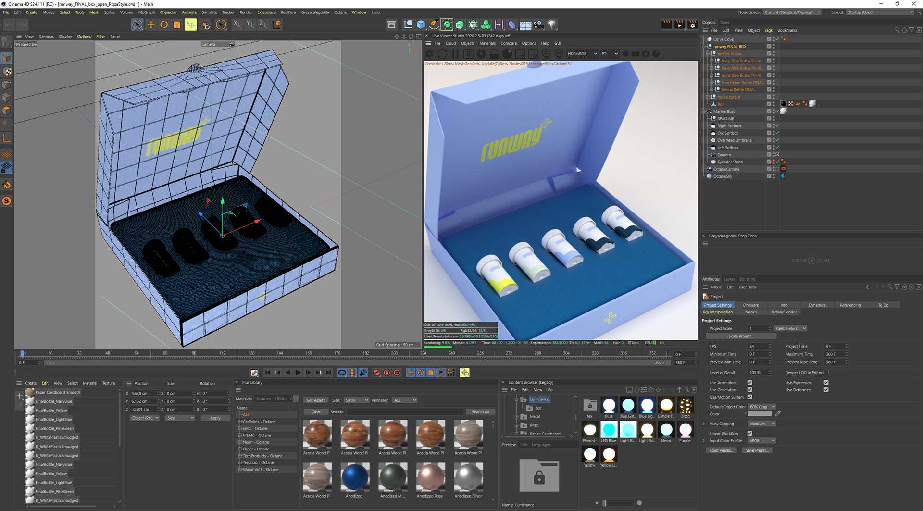Click the Record Active Objects button
The height and width of the screenshot is (511, 923).
[377, 373]
